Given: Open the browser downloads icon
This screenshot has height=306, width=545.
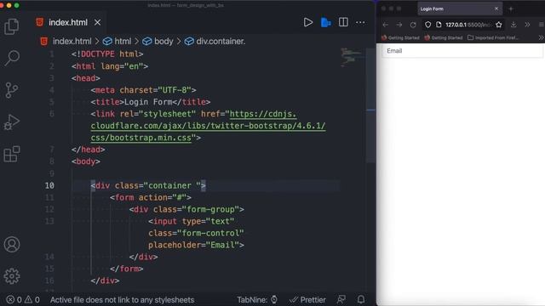Looking at the screenshot, I should pos(513,25).
